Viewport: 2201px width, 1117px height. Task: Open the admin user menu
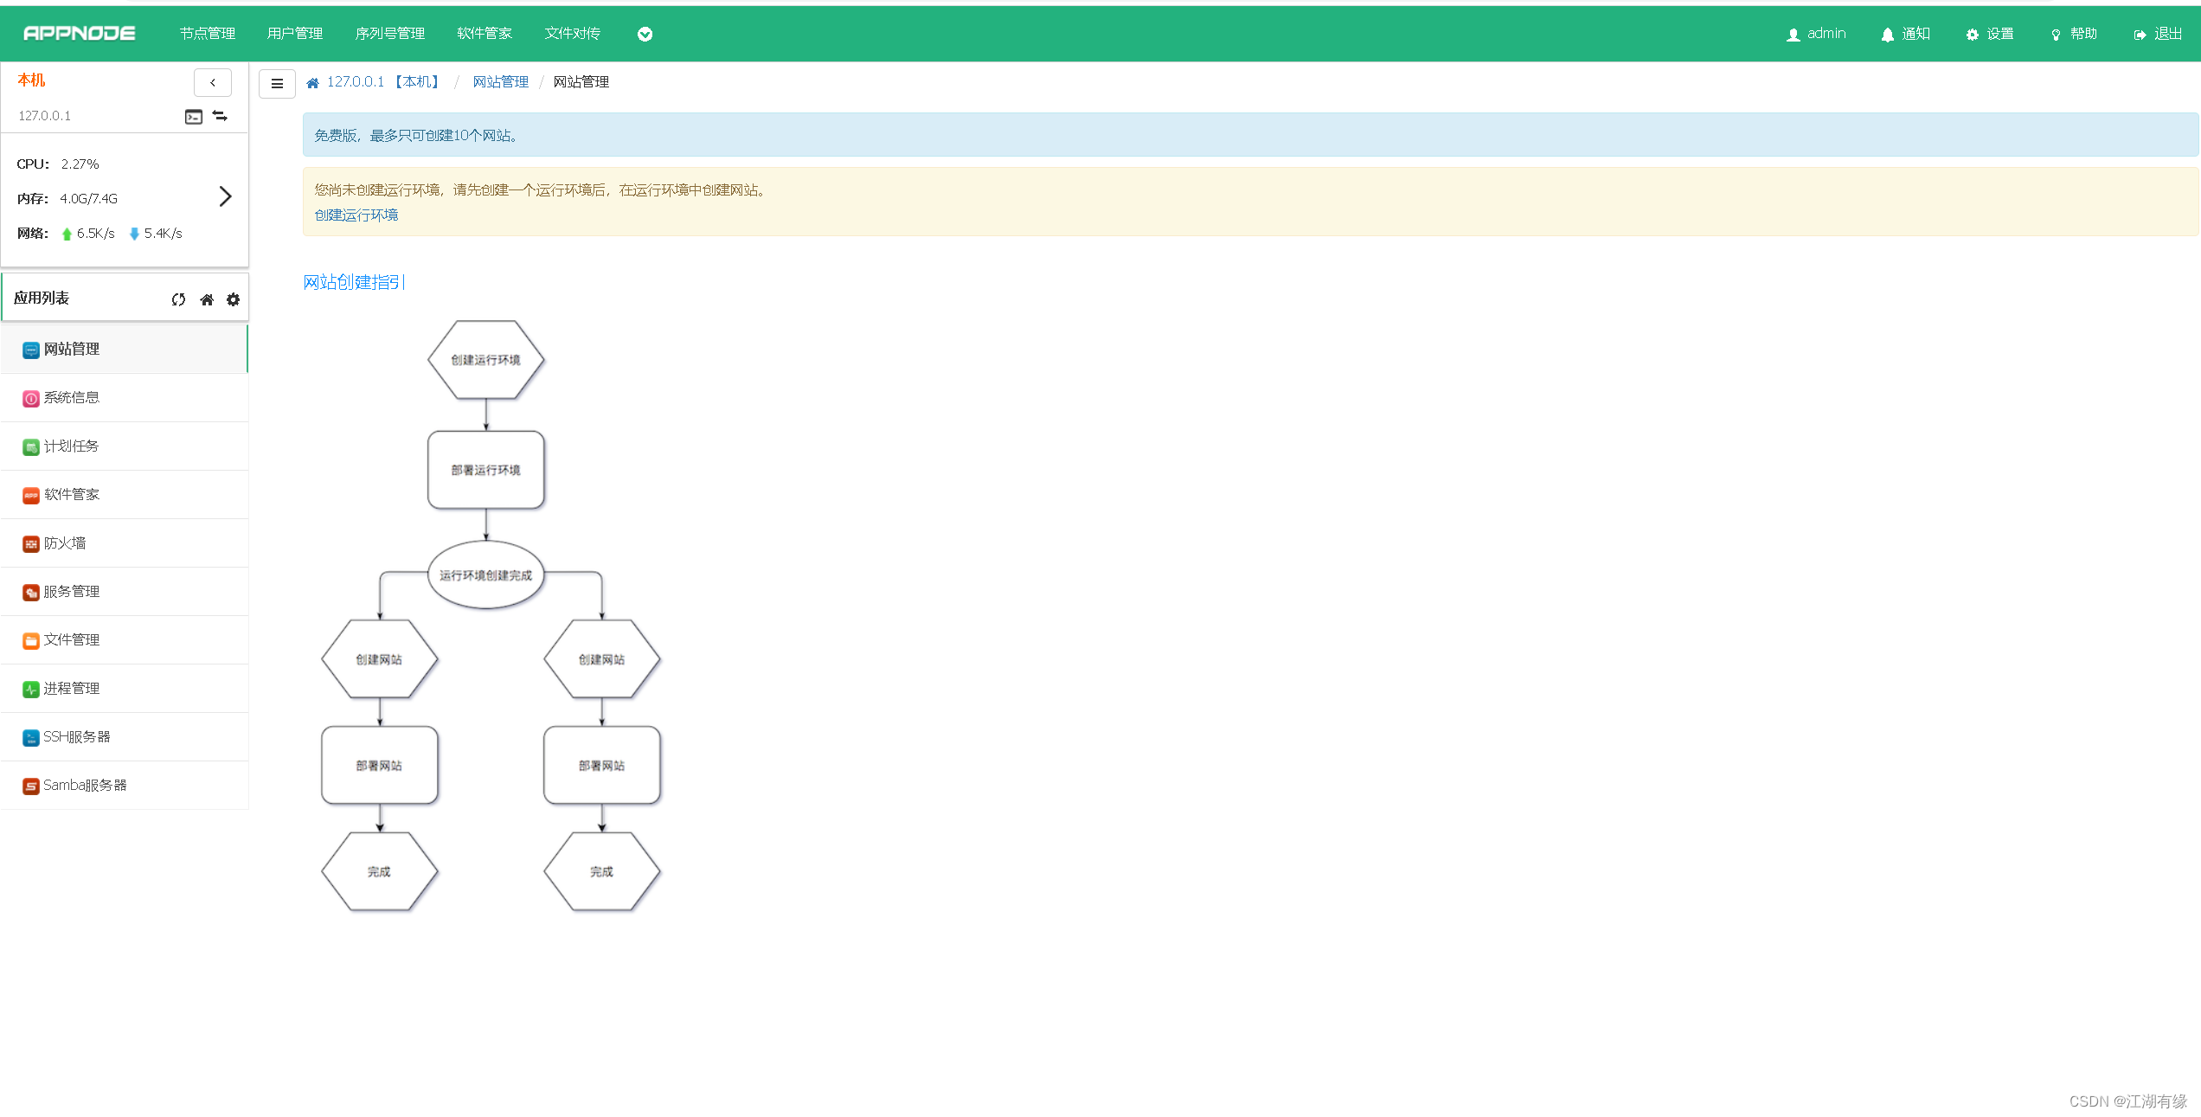click(x=1816, y=34)
